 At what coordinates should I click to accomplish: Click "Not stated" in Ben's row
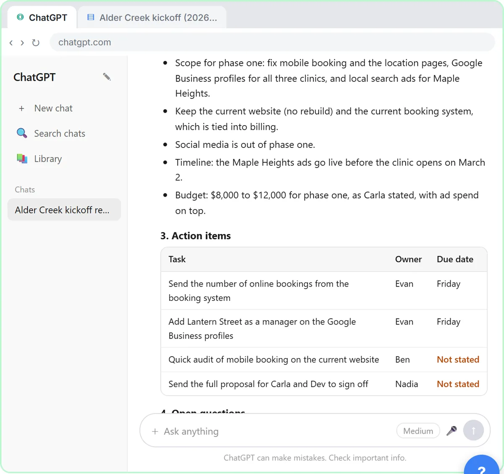tap(458, 360)
